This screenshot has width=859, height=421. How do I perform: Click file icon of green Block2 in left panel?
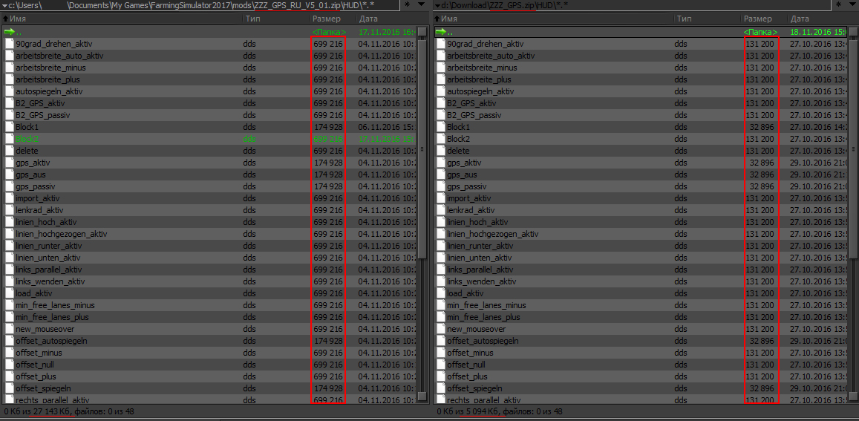[10, 140]
